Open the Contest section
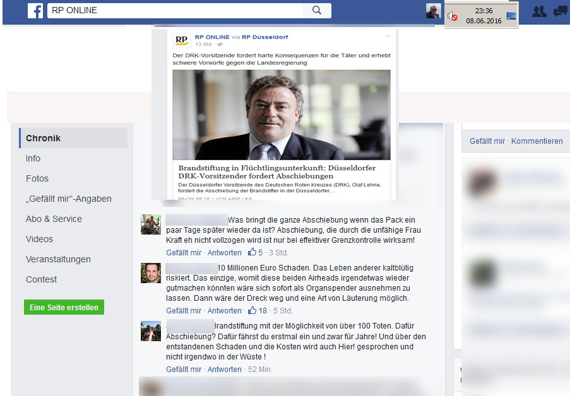 click(x=42, y=279)
